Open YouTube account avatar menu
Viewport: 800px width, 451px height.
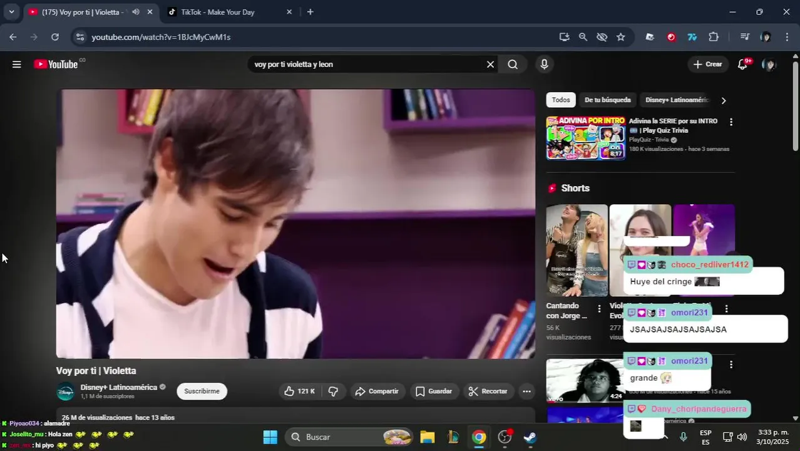769,64
